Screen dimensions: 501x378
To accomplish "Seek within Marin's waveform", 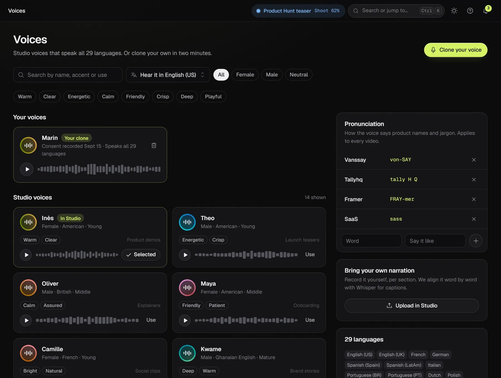I will click(99, 169).
